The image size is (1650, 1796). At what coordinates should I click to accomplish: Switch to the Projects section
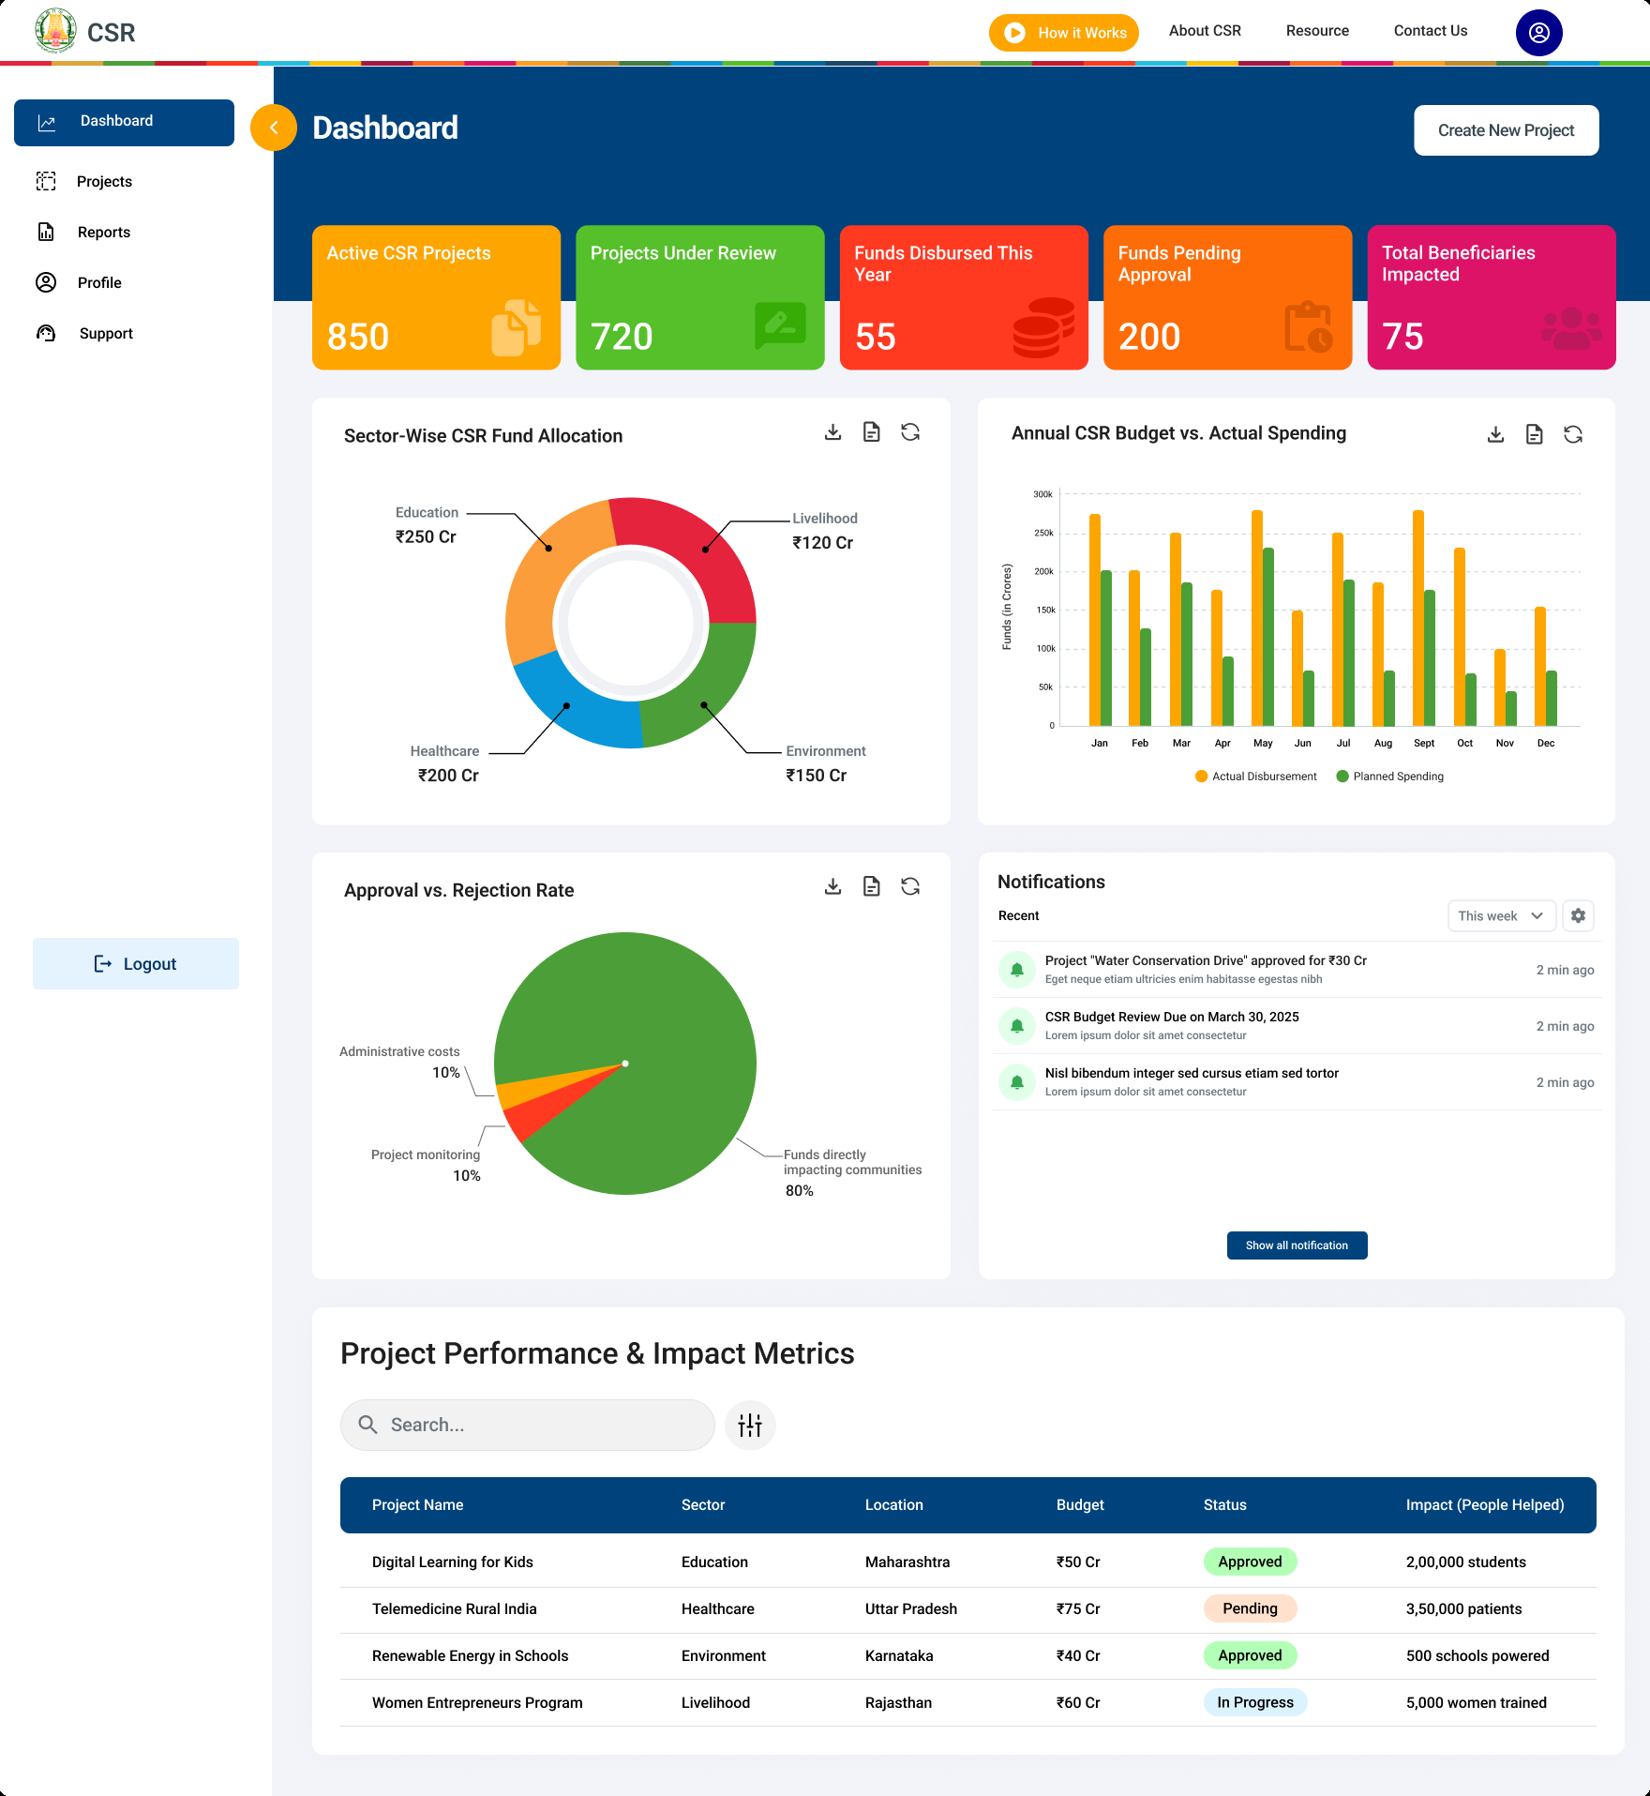pyautogui.click(x=104, y=181)
